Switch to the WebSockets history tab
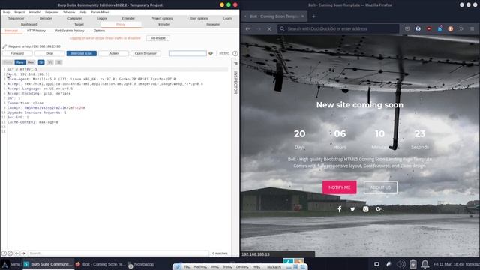 pyautogui.click(x=70, y=31)
